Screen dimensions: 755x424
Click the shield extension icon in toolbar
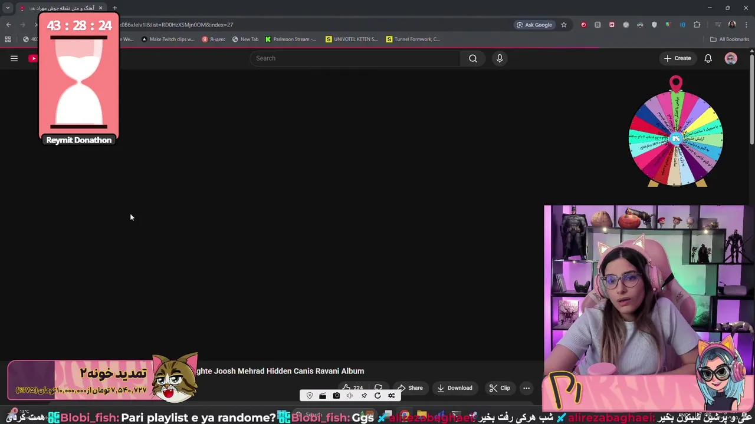click(x=654, y=25)
